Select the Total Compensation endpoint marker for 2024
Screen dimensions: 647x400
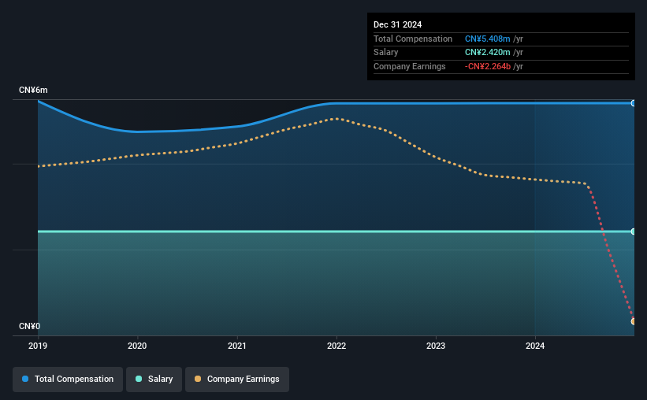coord(633,103)
